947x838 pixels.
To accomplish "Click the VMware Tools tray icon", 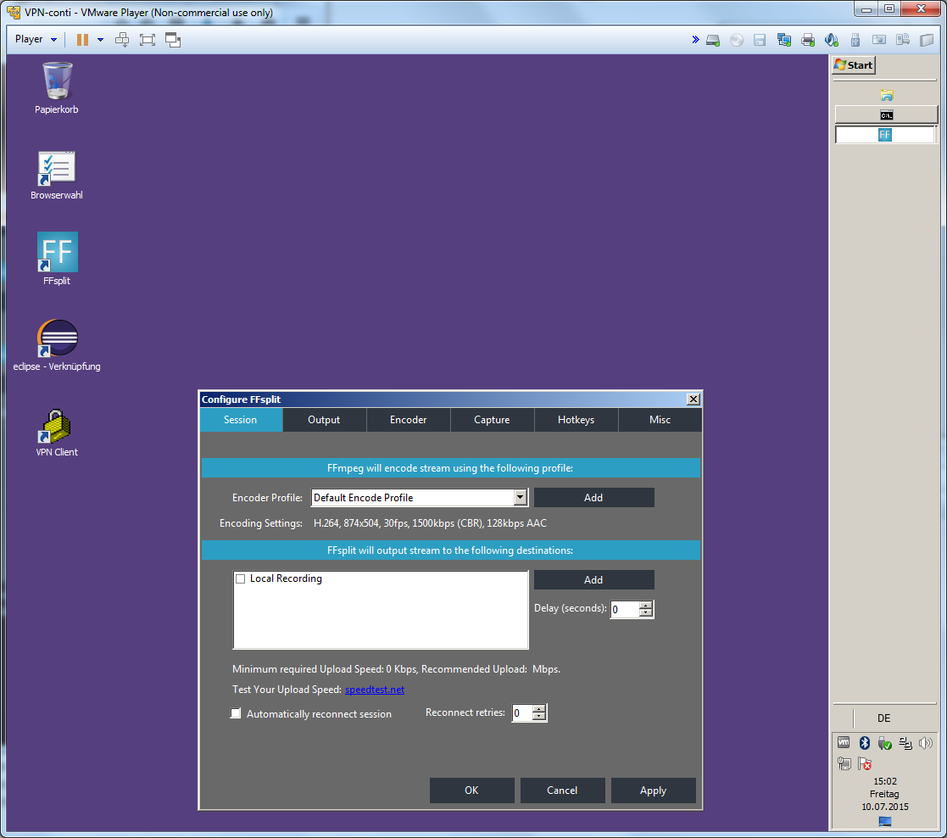I will pyautogui.click(x=844, y=742).
